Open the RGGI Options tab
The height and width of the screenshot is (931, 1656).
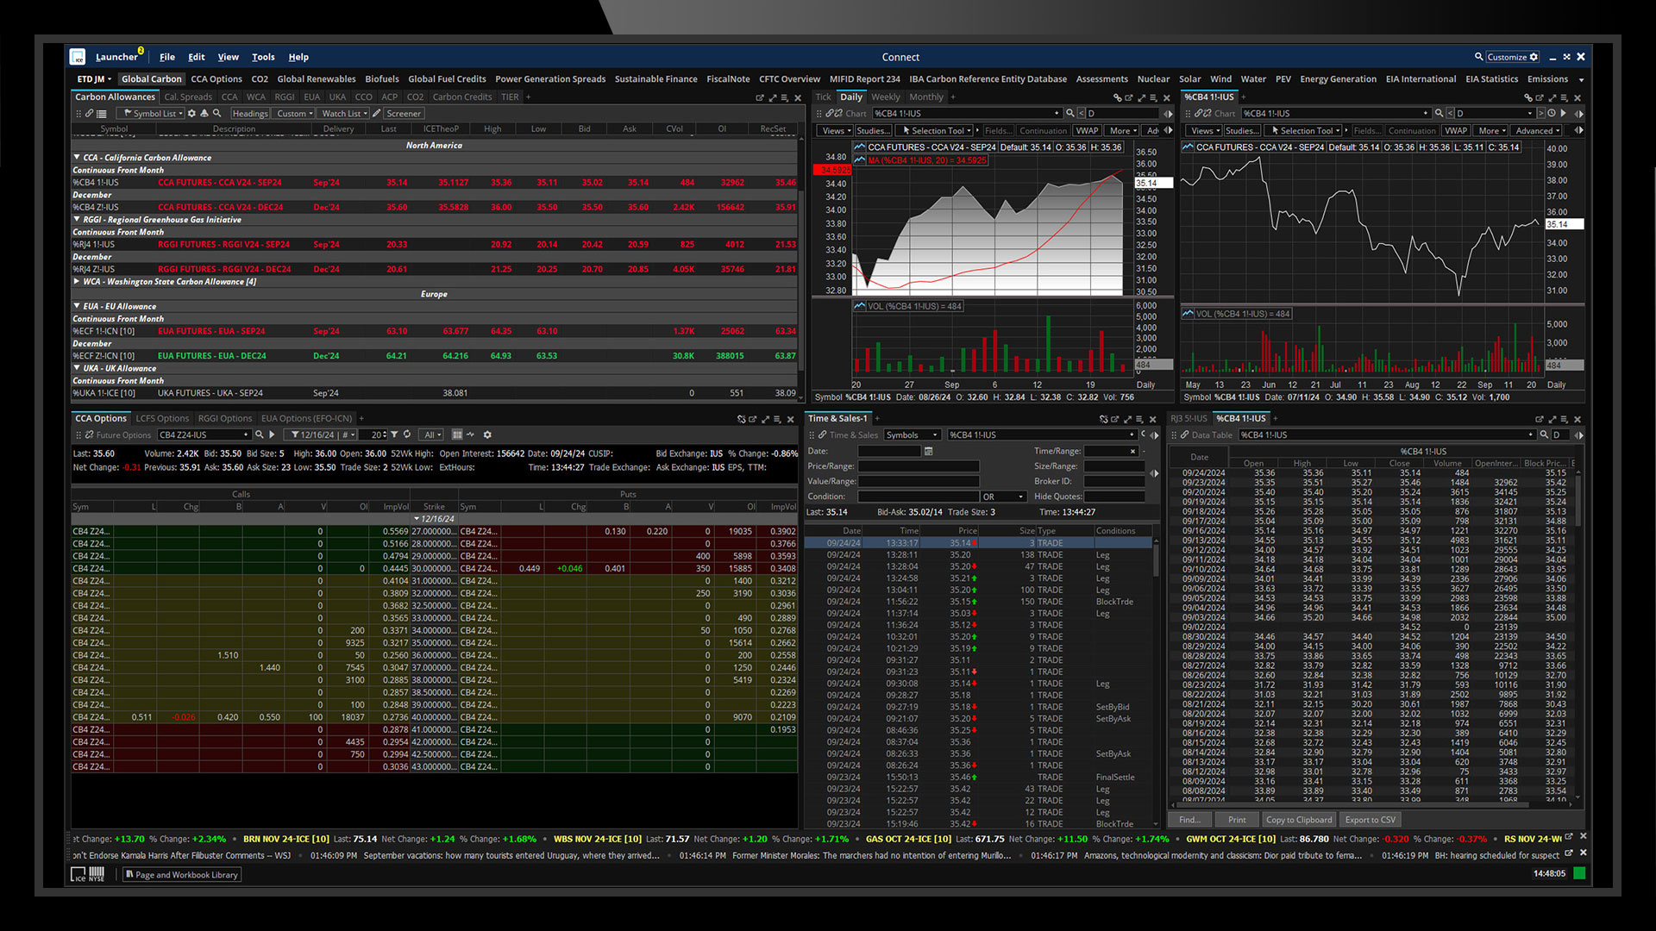point(224,419)
